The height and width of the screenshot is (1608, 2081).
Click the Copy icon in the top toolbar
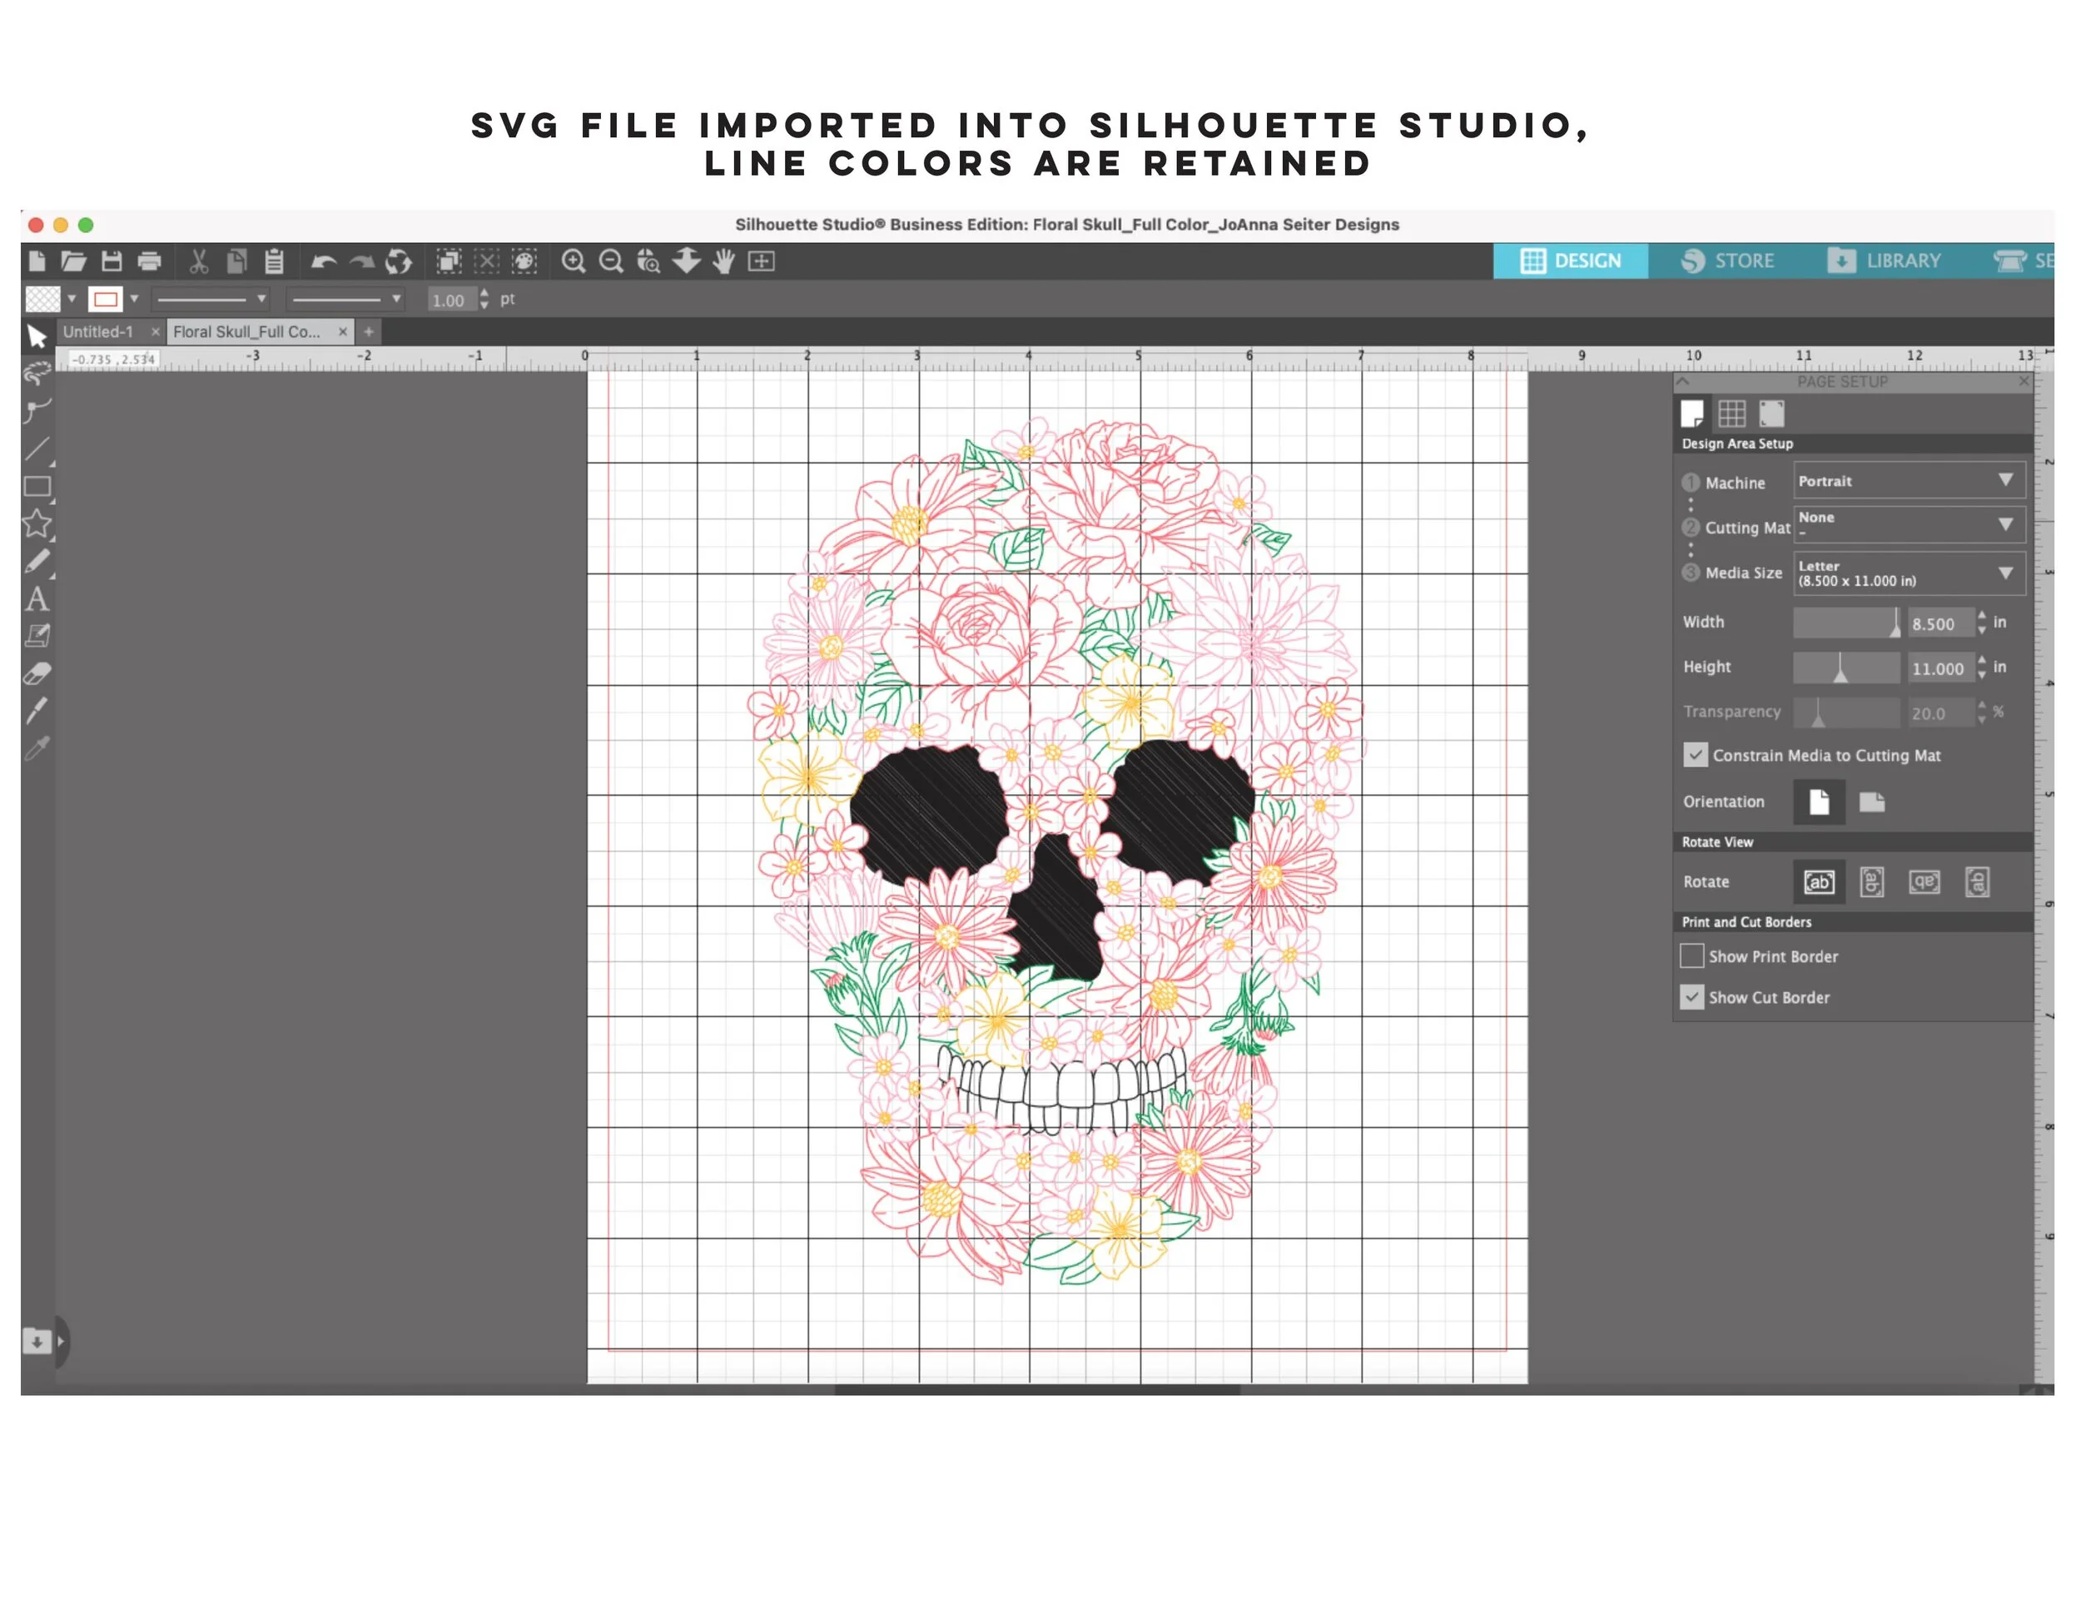236,261
